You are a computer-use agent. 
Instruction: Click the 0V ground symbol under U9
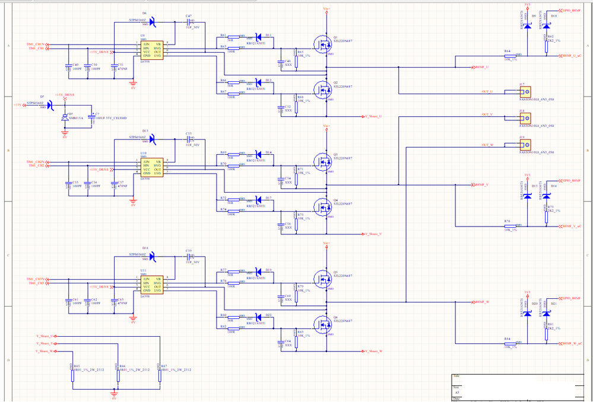click(x=133, y=84)
